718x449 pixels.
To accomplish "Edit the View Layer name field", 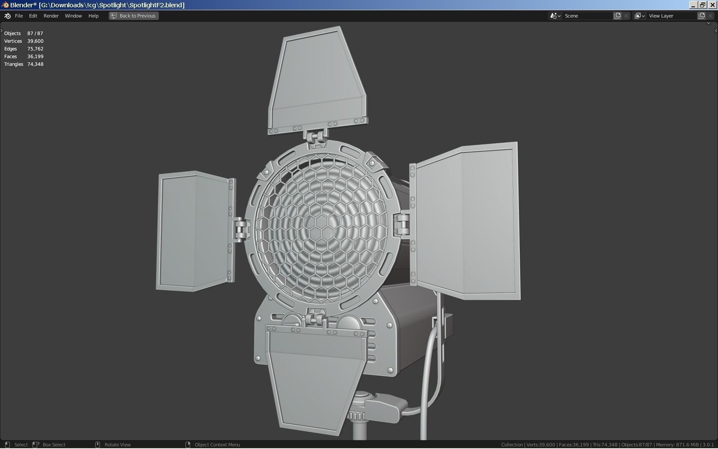I will 672,16.
